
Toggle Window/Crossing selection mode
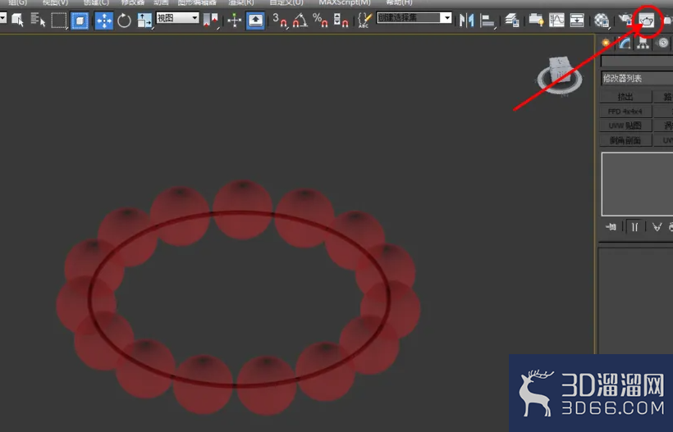coord(80,20)
